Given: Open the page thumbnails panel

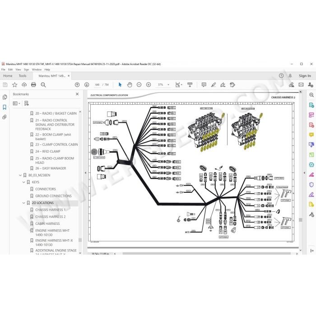Looking at the screenshot, I should pos(5,97).
